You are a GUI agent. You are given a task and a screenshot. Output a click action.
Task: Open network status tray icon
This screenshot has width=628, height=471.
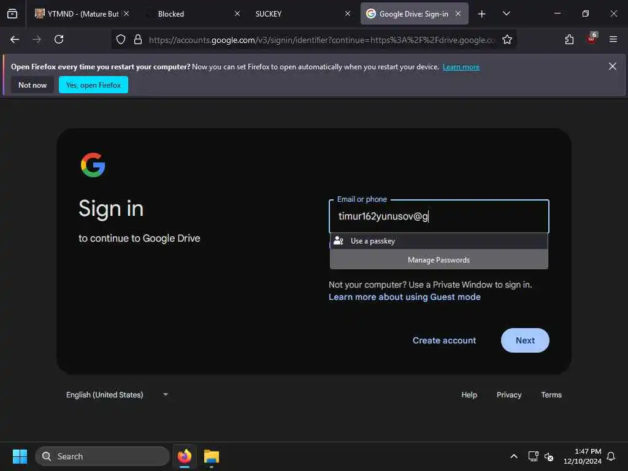coord(533,456)
